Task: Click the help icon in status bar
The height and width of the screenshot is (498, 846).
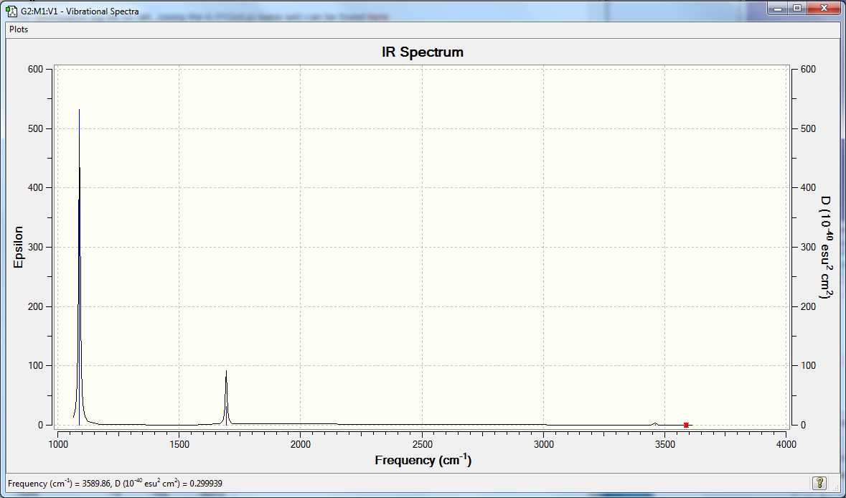Action: coord(819,483)
